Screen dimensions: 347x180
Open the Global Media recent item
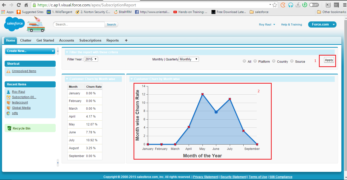coord(21,108)
